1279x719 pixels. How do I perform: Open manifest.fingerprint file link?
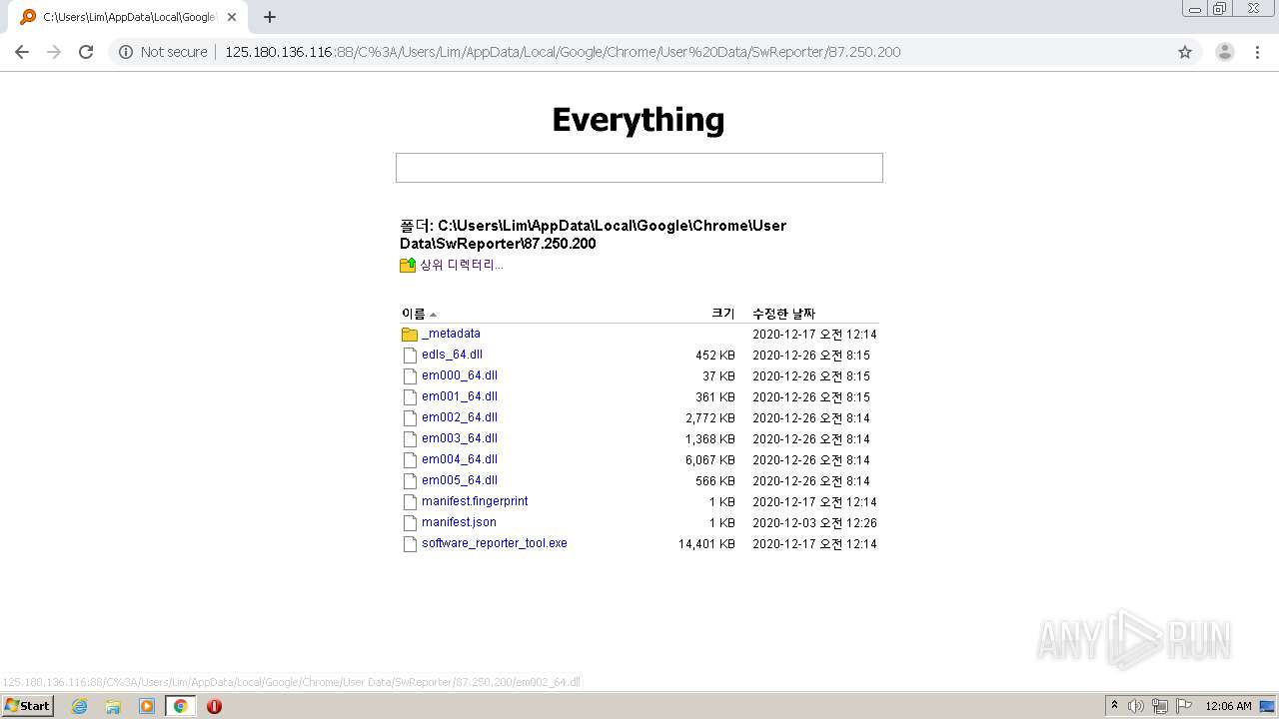[x=475, y=501]
